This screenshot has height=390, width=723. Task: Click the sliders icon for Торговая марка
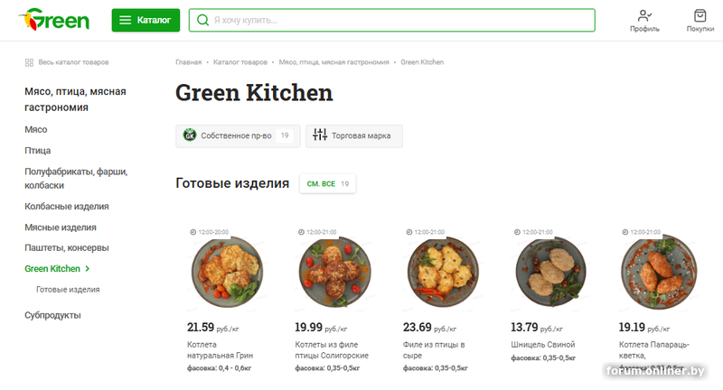[320, 135]
